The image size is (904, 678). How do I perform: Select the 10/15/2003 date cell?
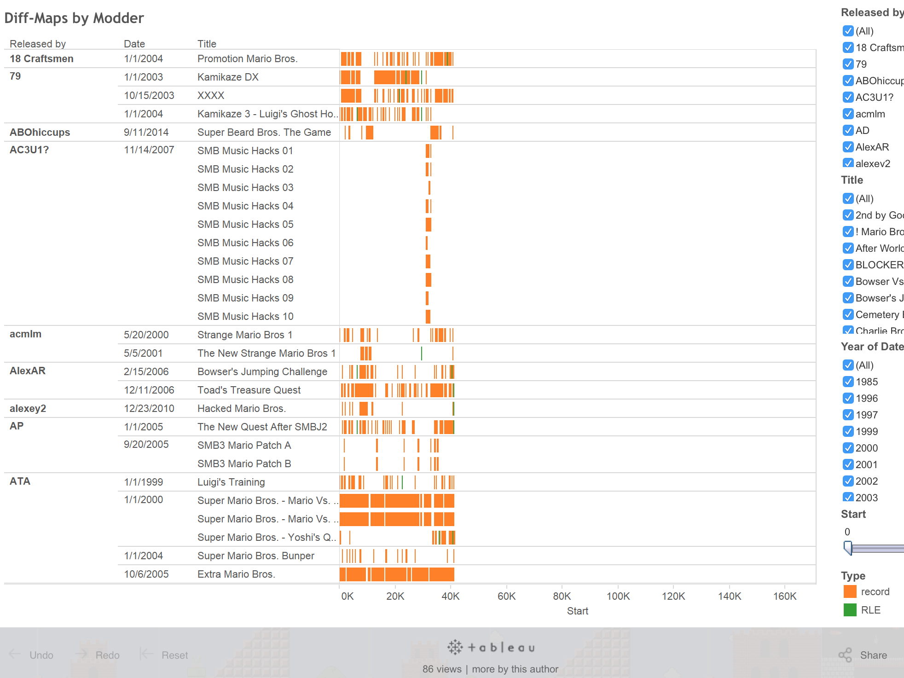coord(149,95)
